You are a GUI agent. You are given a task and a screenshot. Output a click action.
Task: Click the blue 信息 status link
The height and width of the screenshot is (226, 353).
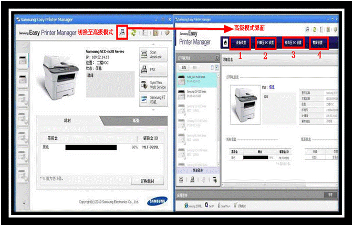[x=272, y=87]
